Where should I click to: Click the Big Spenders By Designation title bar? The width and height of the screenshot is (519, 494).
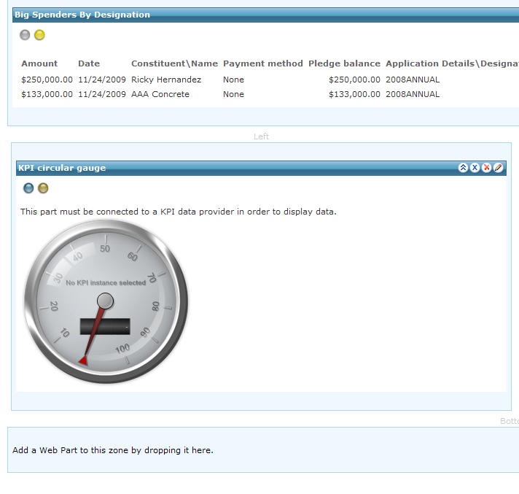tap(82, 15)
